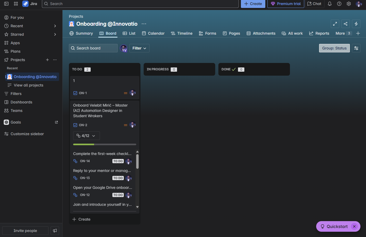The height and width of the screenshot is (237, 366).
Task: Open the Filter dropdown
Action: tap(139, 48)
